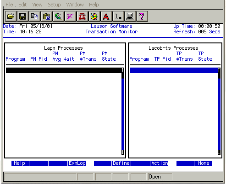This screenshot has height=184, width=226.
Task: Click up arrow of Lacobrts Processes scrollbar
Action: pyautogui.click(x=219, y=70)
